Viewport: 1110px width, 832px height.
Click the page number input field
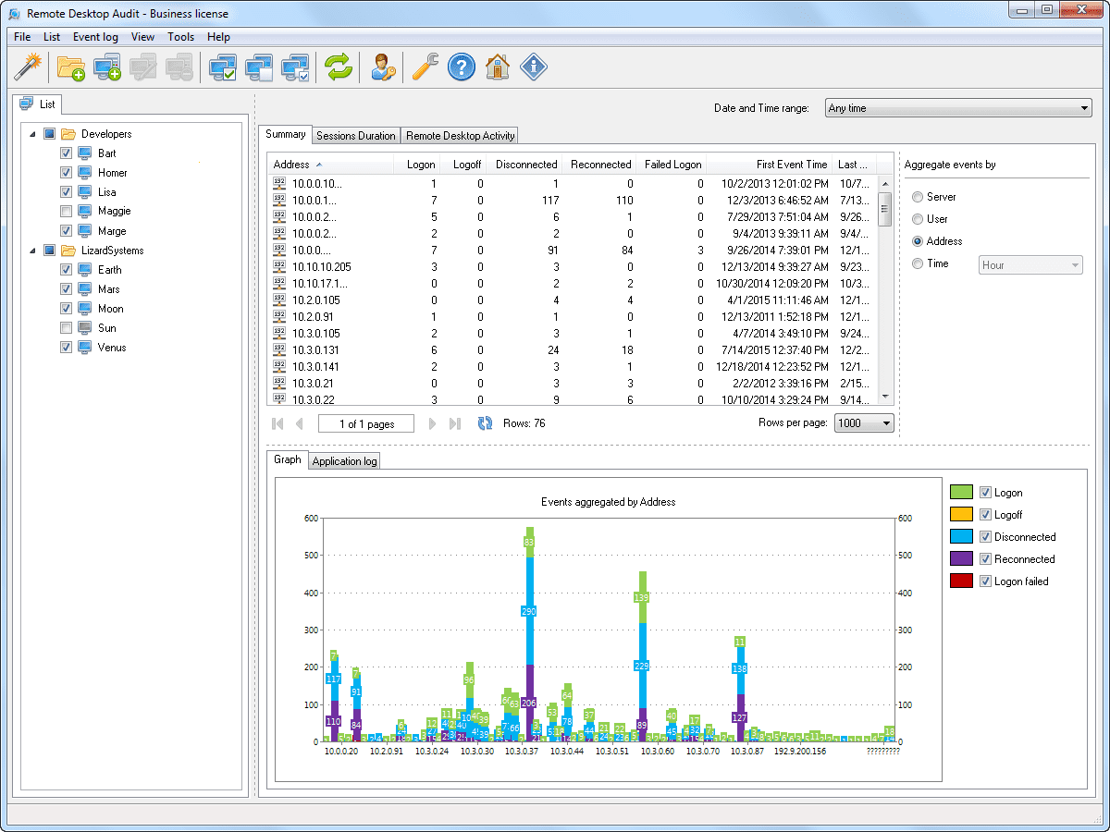(366, 424)
